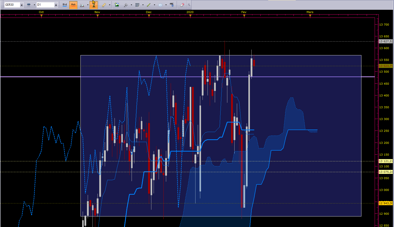Select the zoom magnifier tool
The height and width of the screenshot is (227, 394).
pyautogui.click(x=82, y=5)
